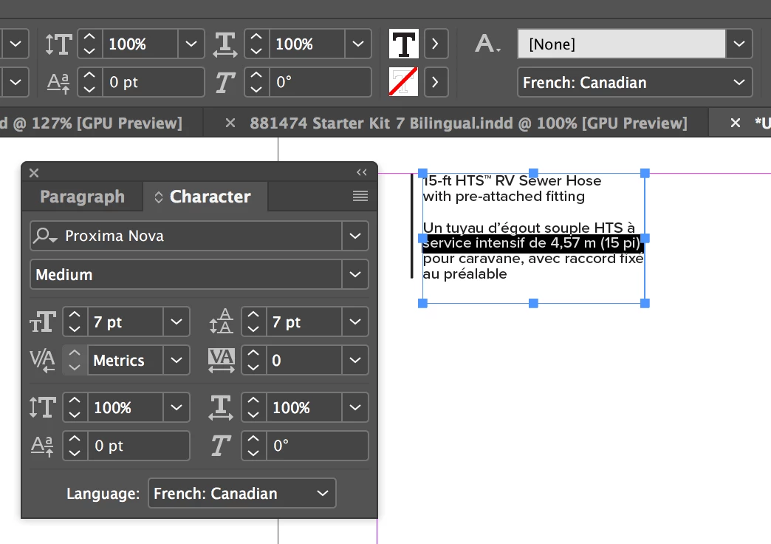Image resolution: width=771 pixels, height=544 pixels.
Task: Click control bar baseline shift 0 pt field
Action: [x=154, y=82]
